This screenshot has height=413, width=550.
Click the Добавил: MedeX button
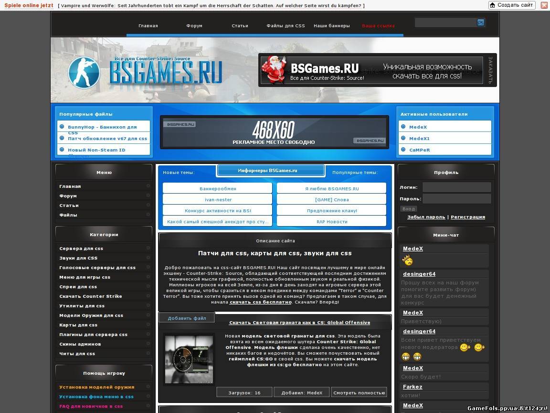[302, 392]
